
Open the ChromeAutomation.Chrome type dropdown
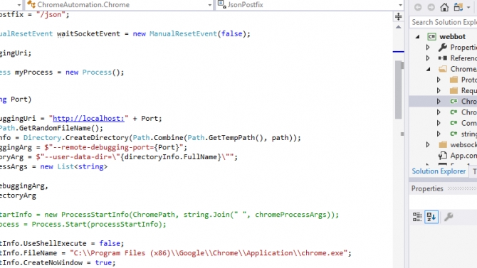209,5
